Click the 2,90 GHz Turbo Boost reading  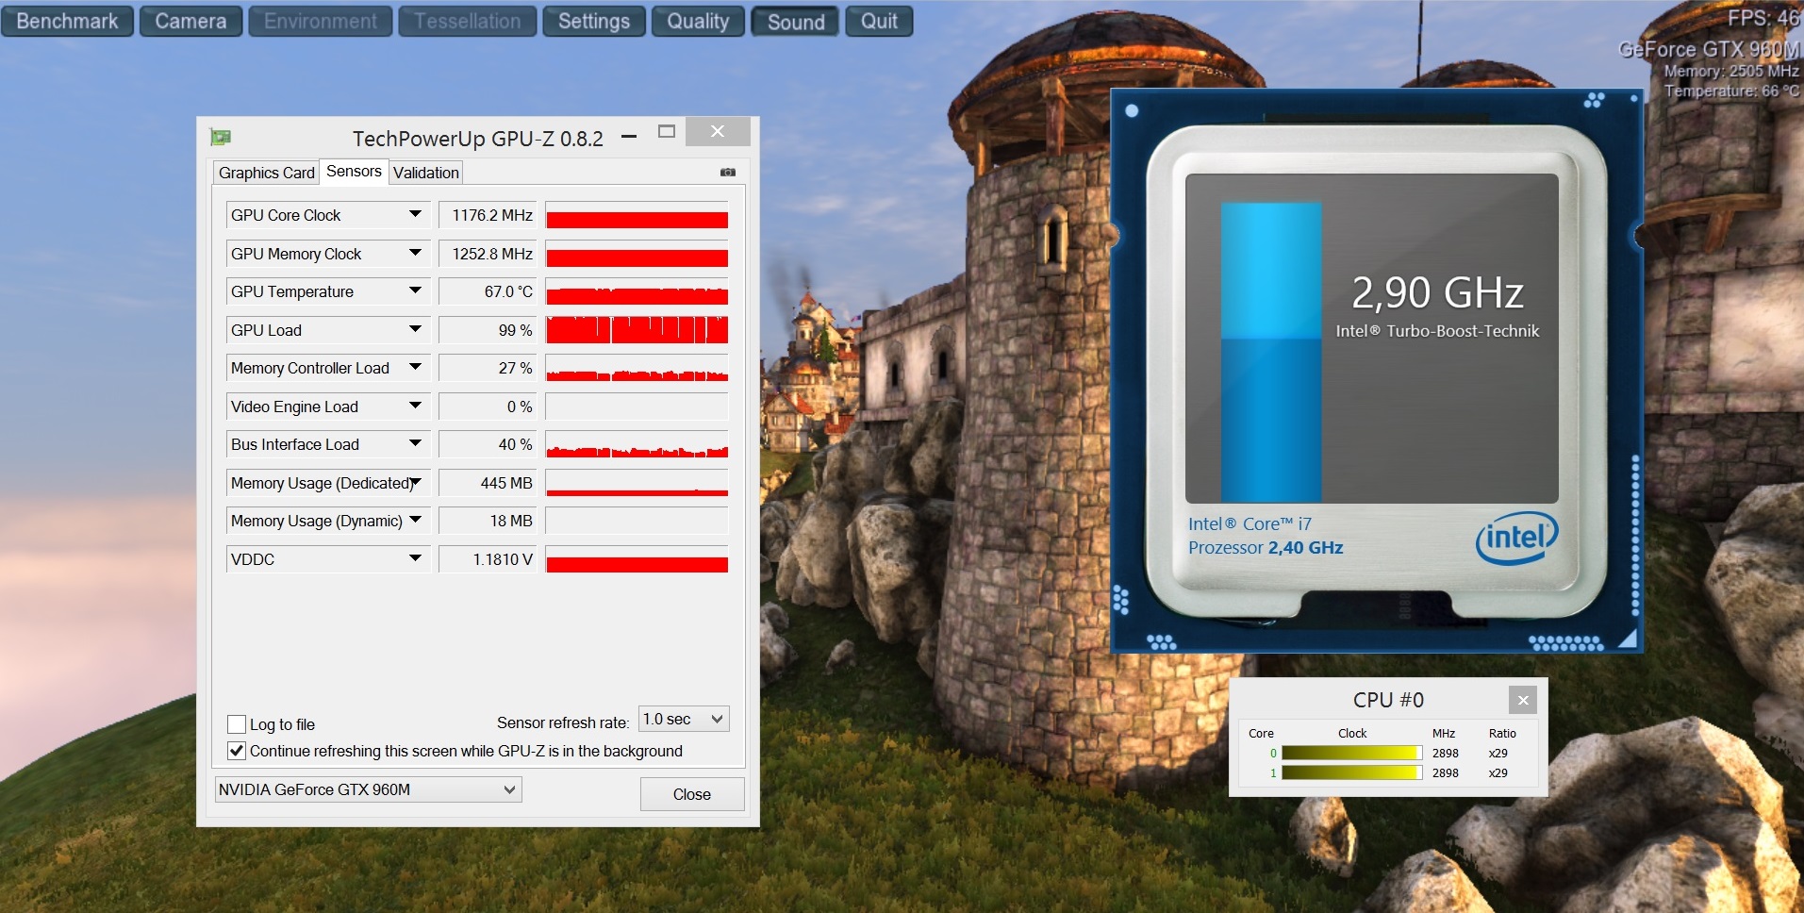(x=1437, y=293)
